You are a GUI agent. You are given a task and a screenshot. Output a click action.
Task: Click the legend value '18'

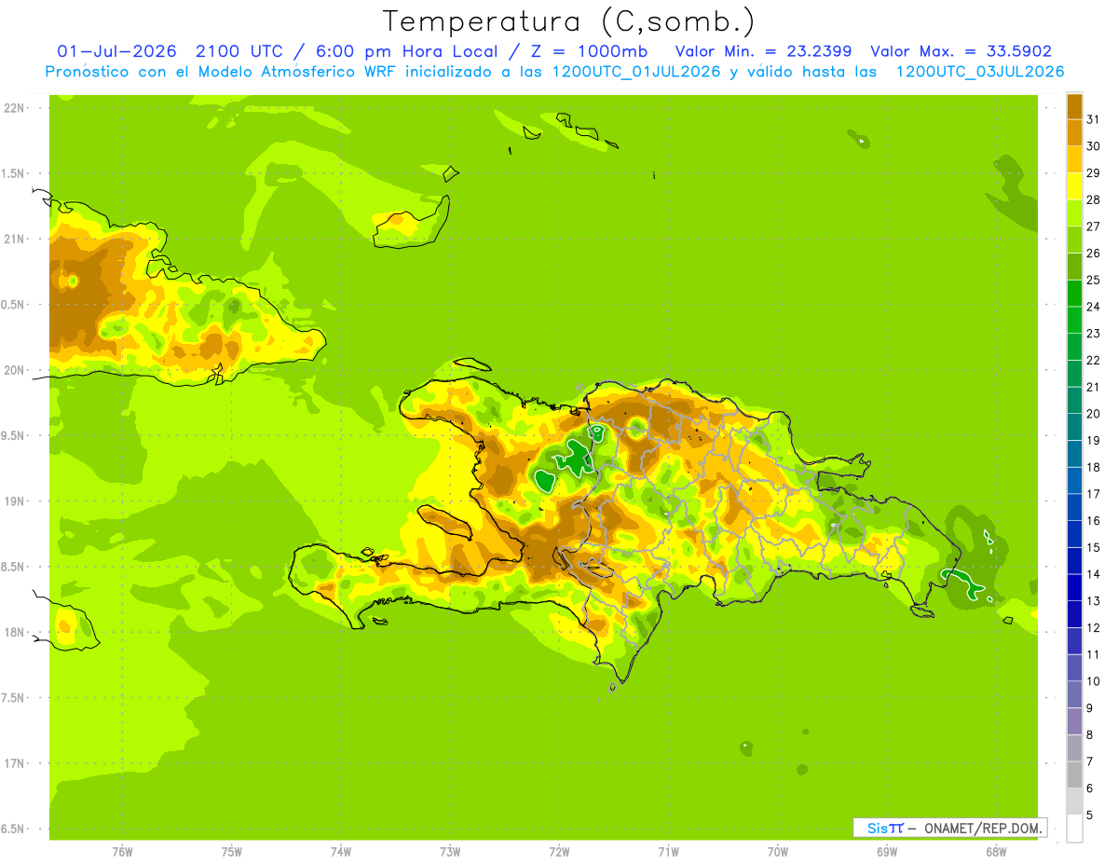(x=1093, y=467)
